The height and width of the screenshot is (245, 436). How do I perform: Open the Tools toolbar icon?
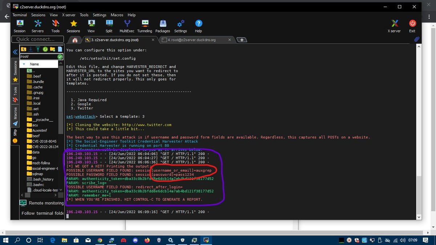[x=55, y=26]
